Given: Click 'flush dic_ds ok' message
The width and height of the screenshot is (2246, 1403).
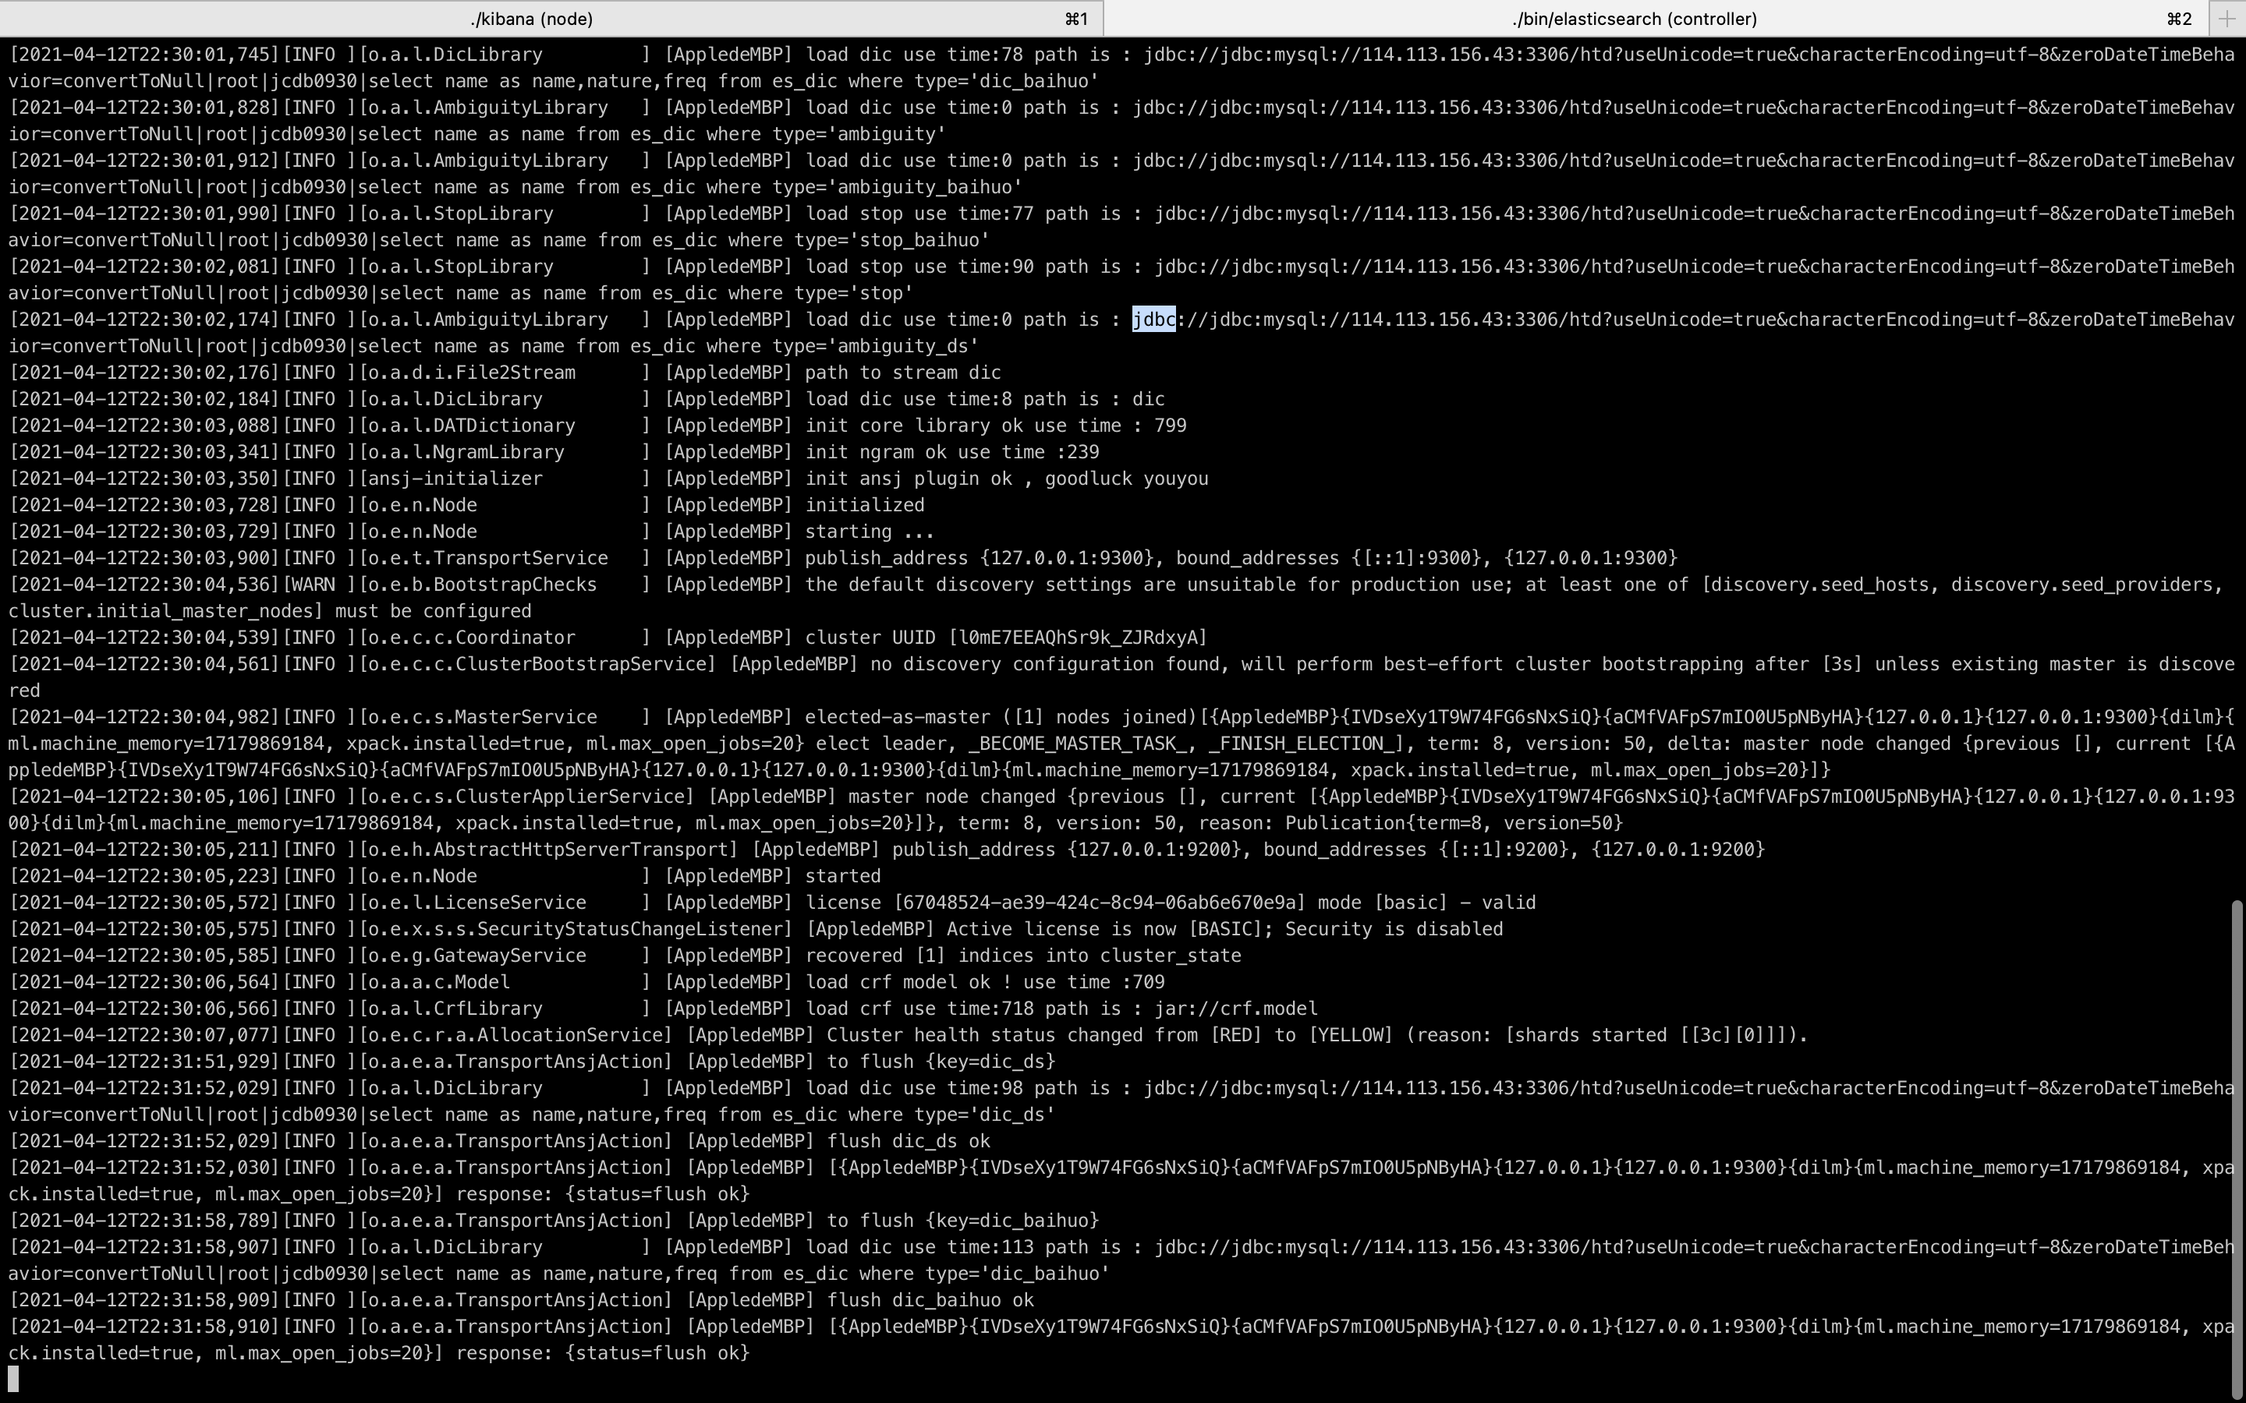Looking at the screenshot, I should tap(909, 1141).
